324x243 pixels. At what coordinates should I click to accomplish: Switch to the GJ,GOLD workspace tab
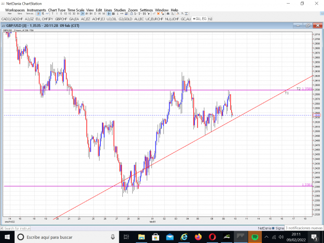(x=125, y=19)
